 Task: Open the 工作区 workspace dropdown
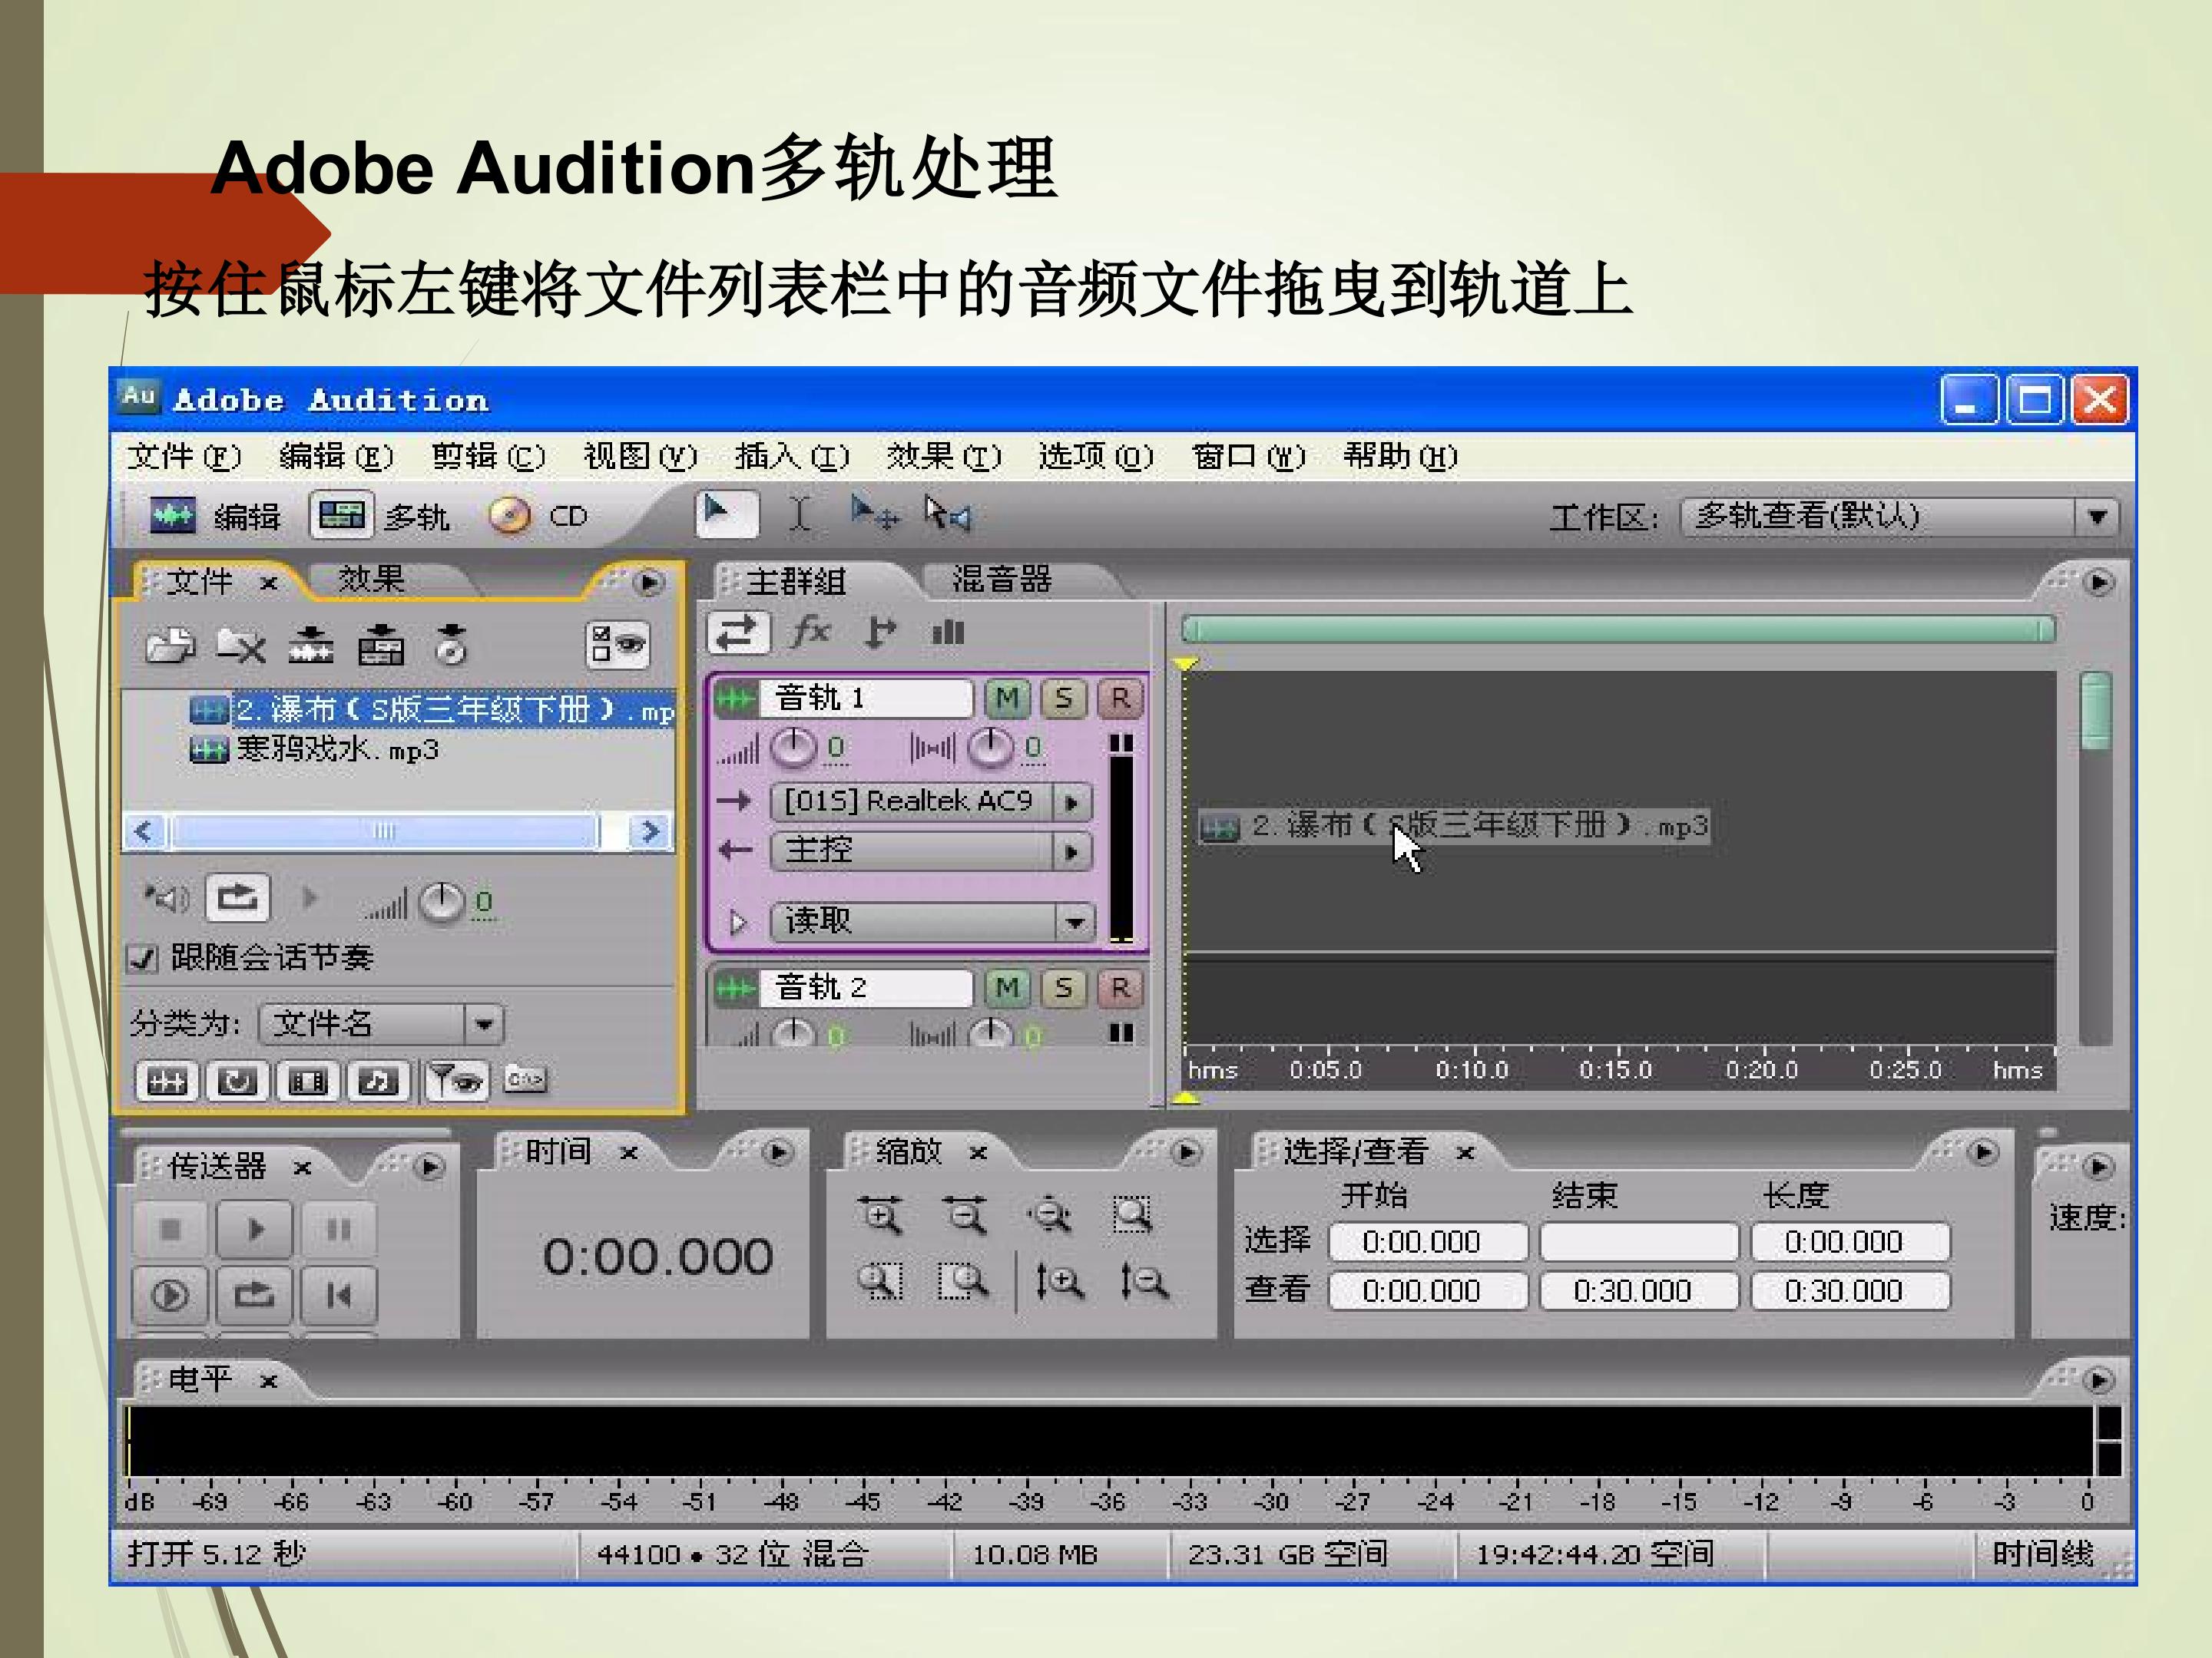click(x=2097, y=517)
